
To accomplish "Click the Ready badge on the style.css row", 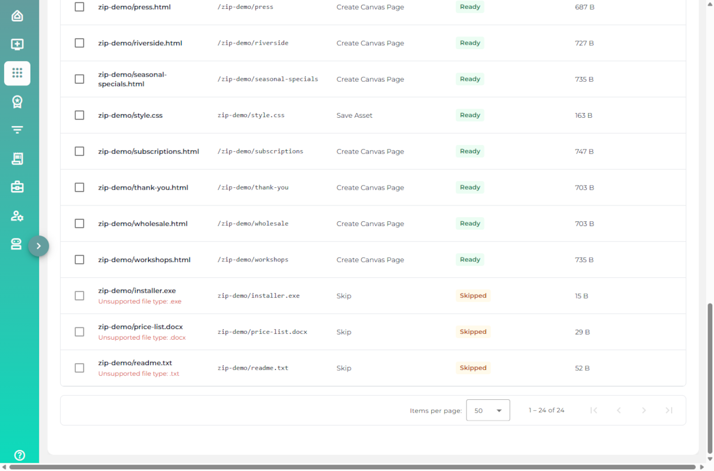I will [470, 115].
